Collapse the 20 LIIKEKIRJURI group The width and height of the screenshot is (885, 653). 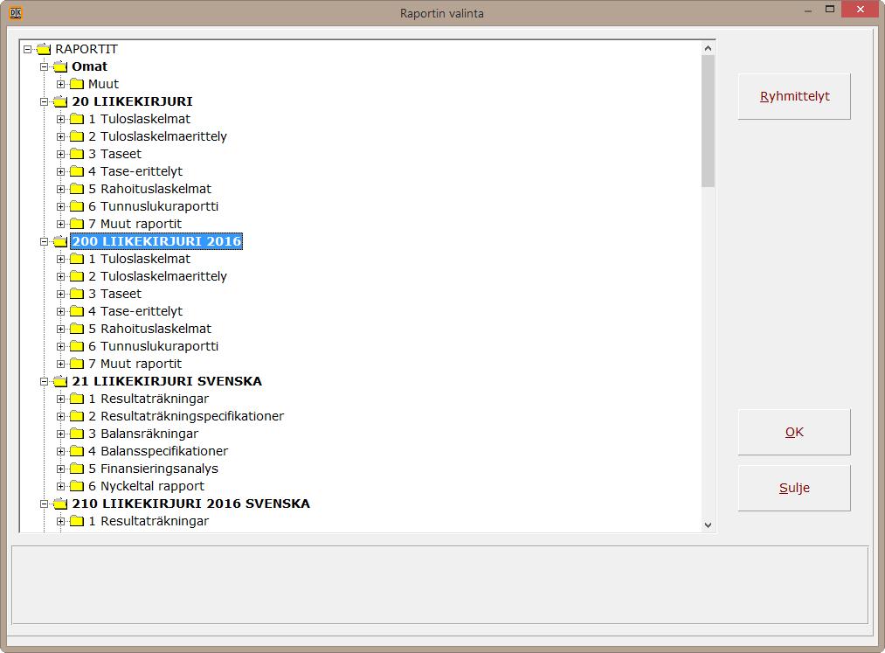[44, 102]
